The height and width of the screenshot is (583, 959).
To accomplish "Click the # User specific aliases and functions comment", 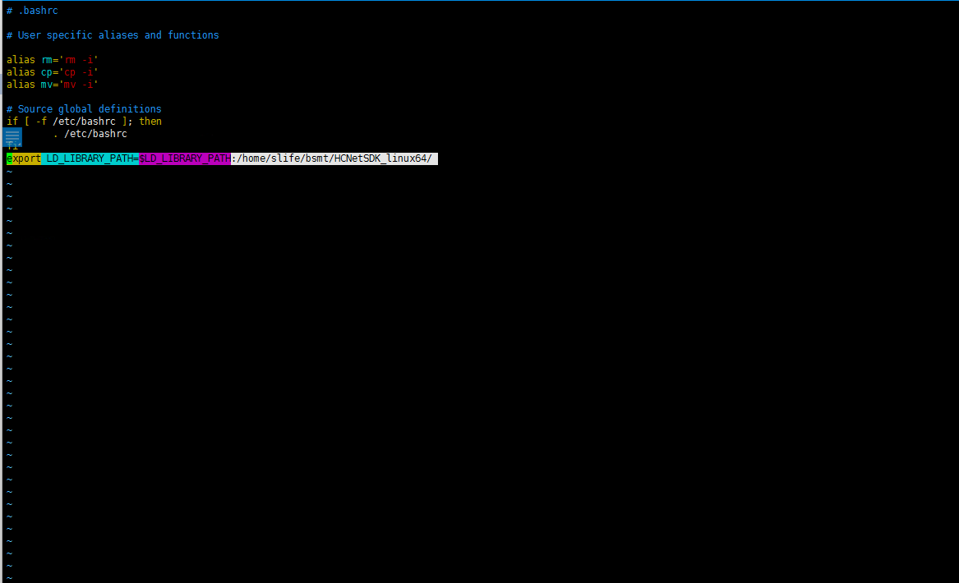I will click(111, 34).
